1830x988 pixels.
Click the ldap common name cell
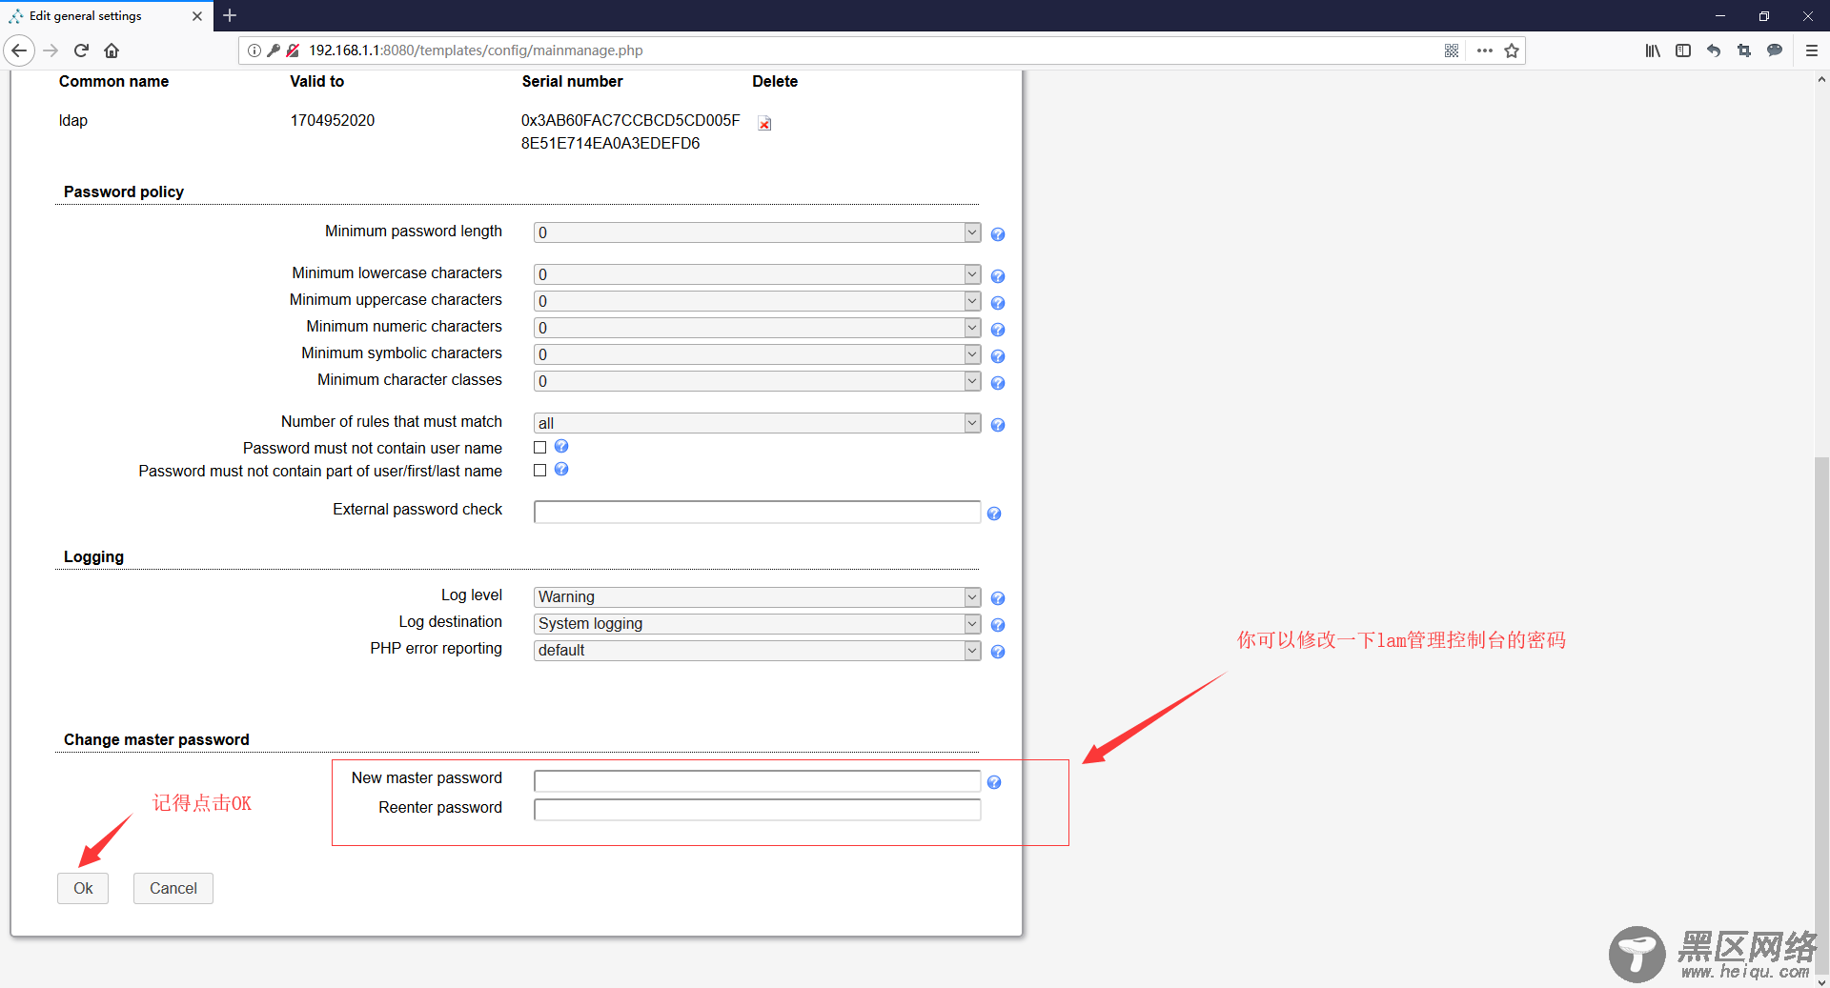(73, 120)
